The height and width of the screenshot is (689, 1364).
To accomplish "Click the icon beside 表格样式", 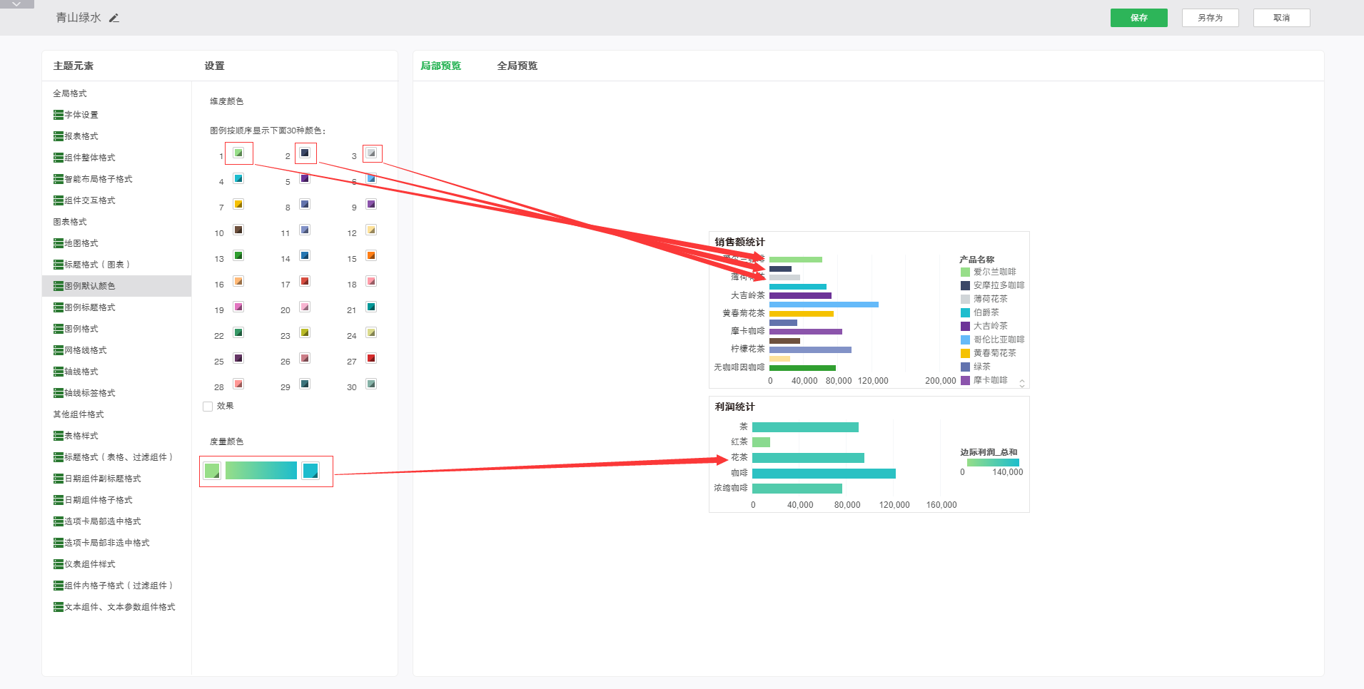I will coord(59,436).
